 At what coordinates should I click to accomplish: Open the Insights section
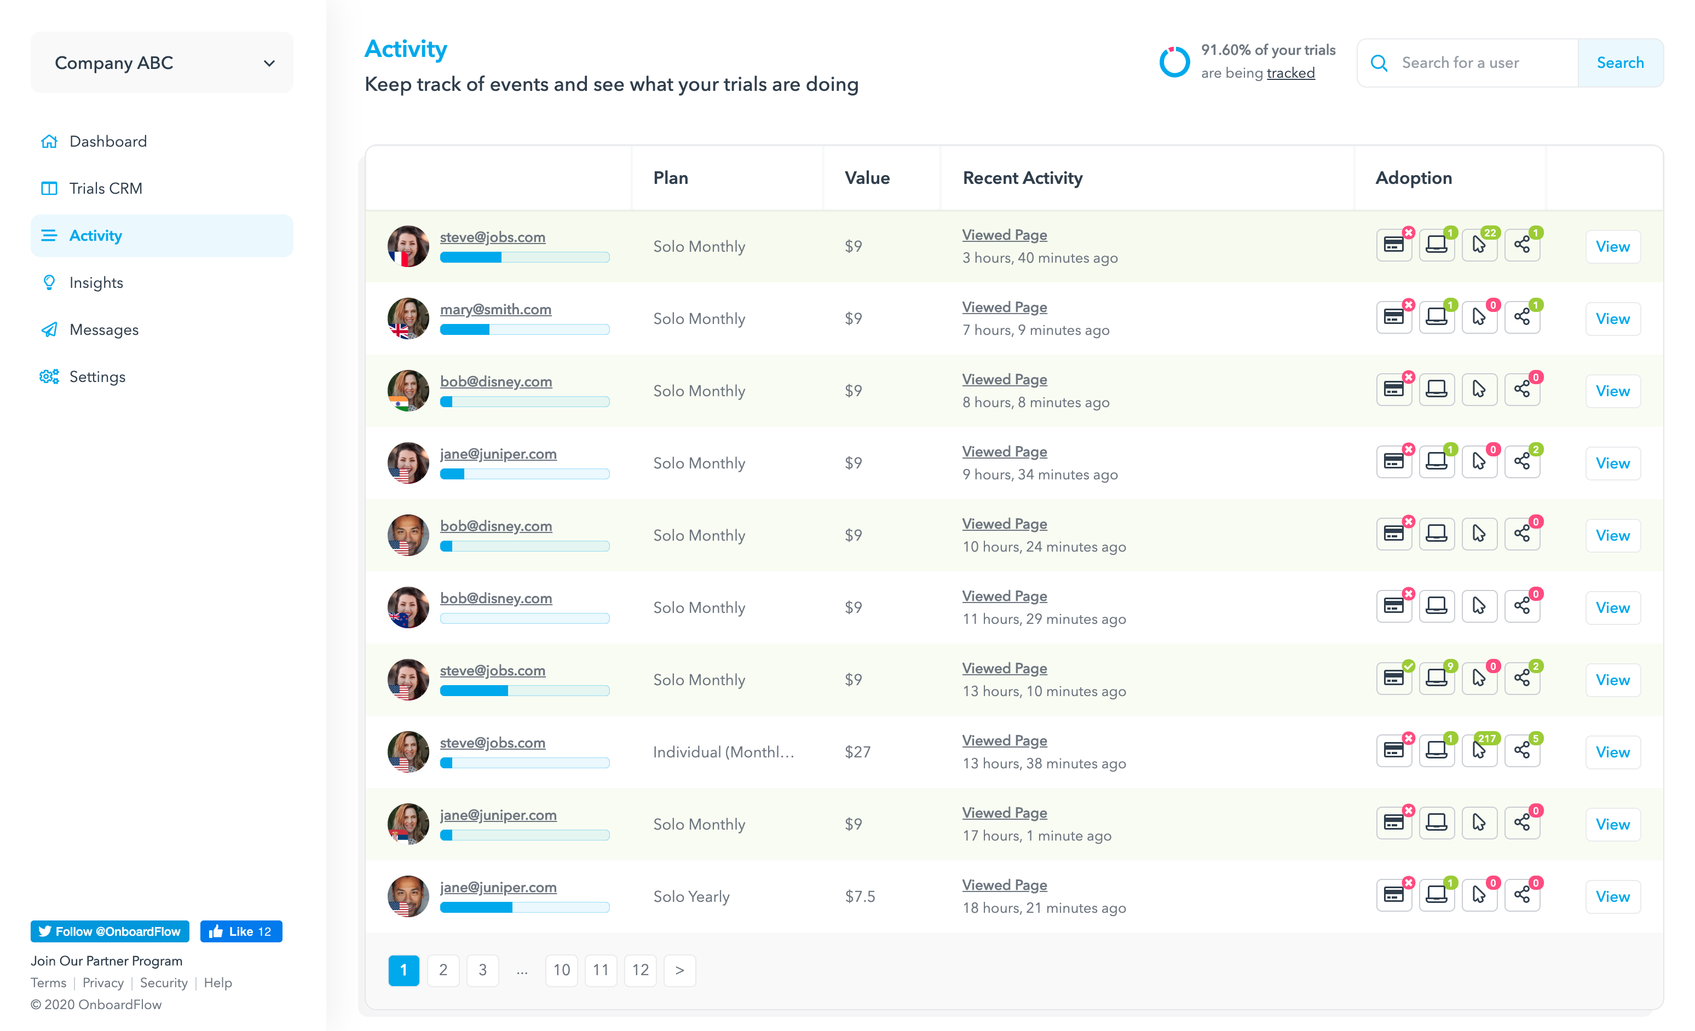[x=96, y=283]
